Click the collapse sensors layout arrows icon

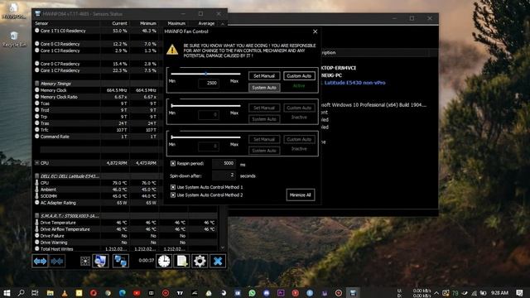pos(57,262)
